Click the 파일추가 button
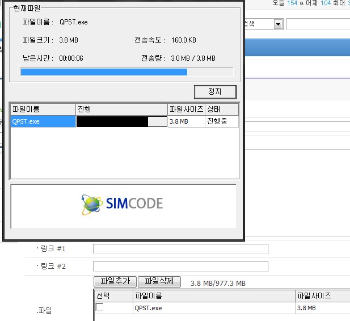 (x=115, y=281)
